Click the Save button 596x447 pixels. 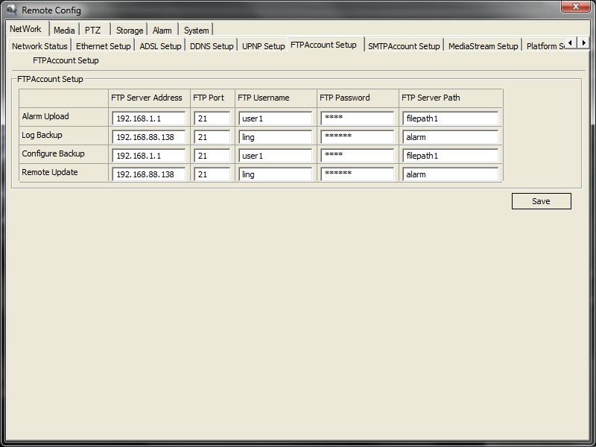(542, 201)
